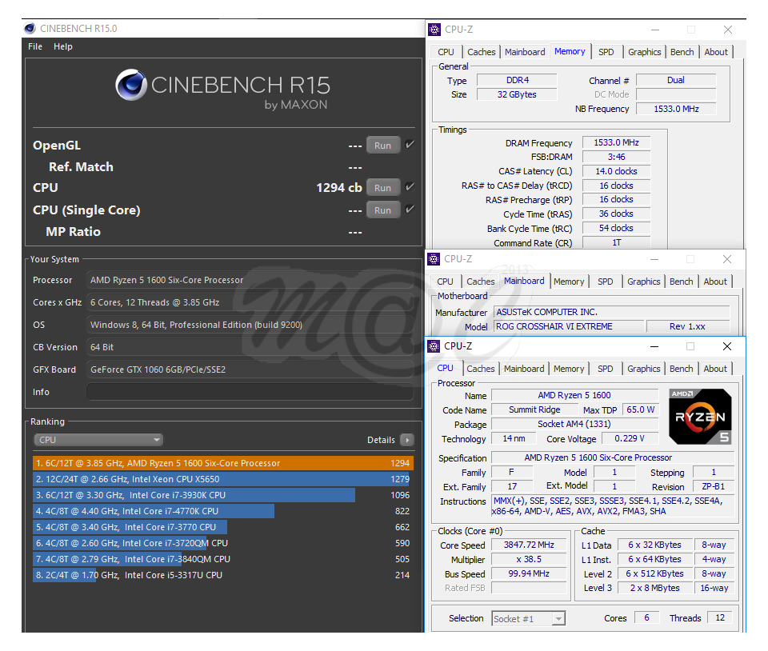Click the Cinebench R15 sphere logo

pyautogui.click(x=131, y=85)
